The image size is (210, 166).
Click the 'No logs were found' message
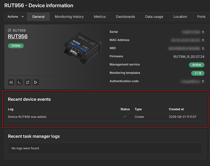click(25, 148)
